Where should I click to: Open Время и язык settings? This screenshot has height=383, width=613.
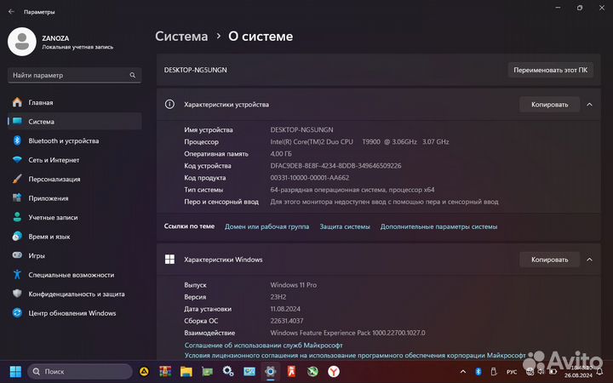pos(75,237)
